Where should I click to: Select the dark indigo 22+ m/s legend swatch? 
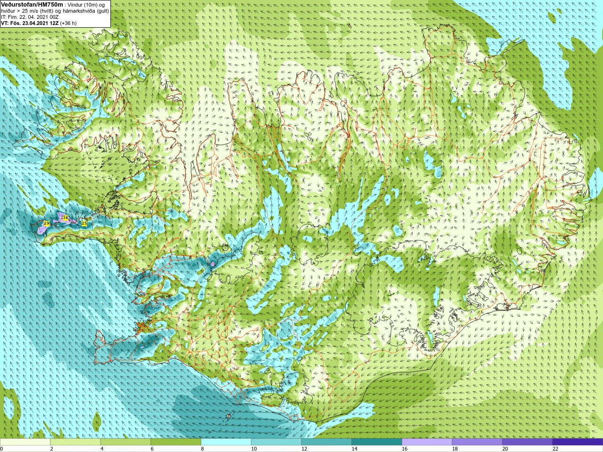[x=578, y=442]
